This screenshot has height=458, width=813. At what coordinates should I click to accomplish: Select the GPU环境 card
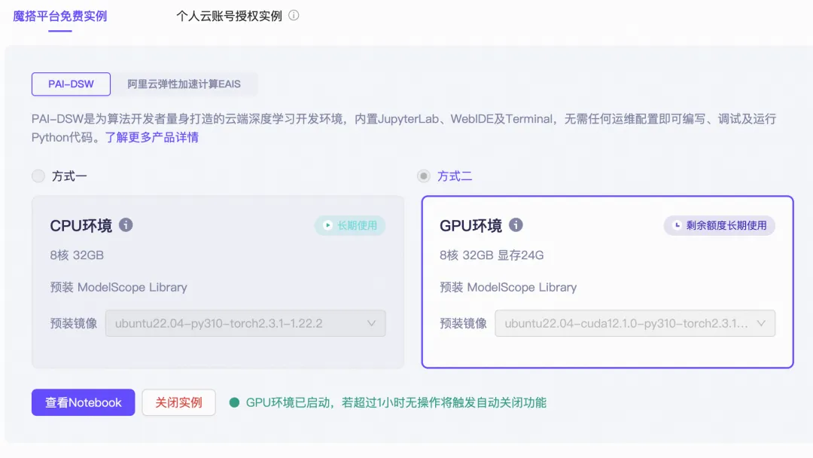point(607,282)
